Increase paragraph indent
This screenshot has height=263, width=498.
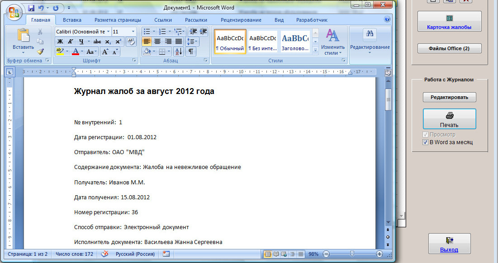click(203, 32)
